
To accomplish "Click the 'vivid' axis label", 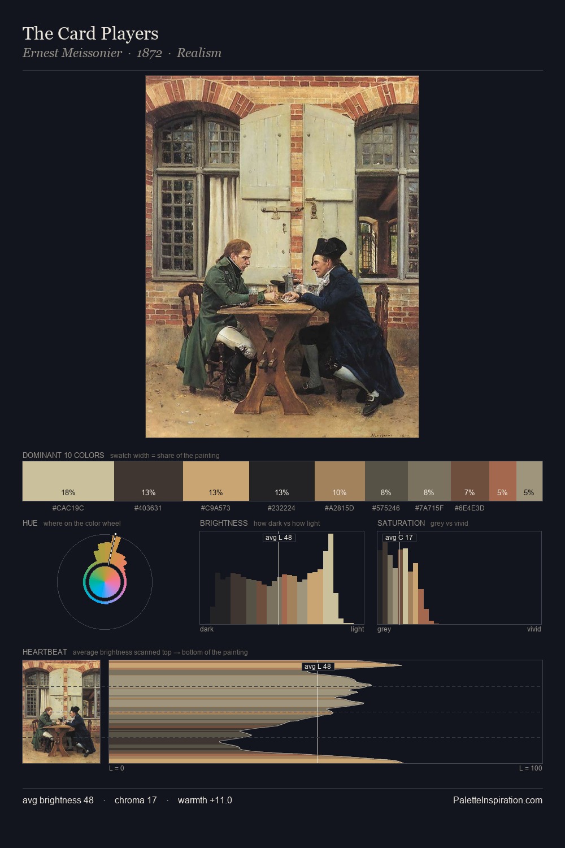I will [x=534, y=629].
